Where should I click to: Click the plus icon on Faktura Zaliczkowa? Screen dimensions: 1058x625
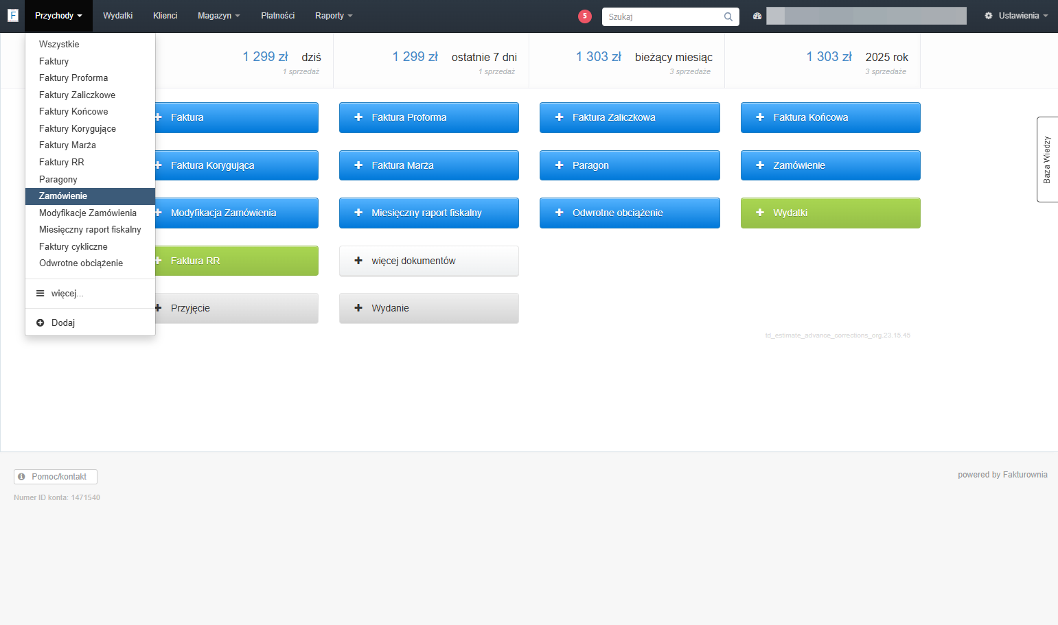click(559, 117)
